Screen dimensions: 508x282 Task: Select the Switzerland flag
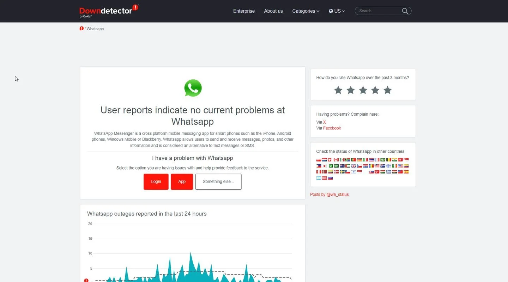[329, 160]
